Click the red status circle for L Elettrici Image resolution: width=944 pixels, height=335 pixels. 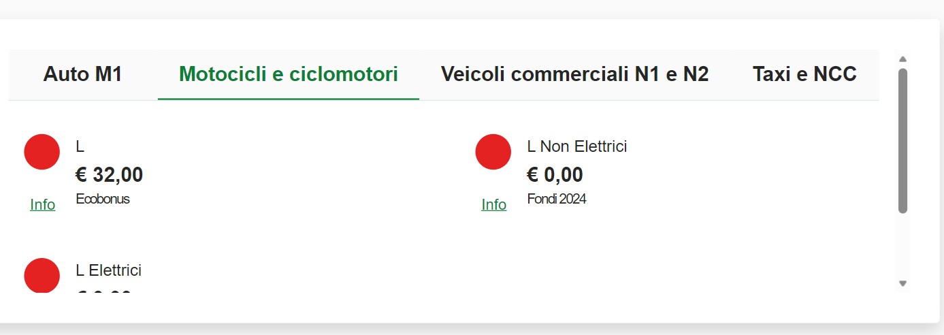tap(42, 276)
